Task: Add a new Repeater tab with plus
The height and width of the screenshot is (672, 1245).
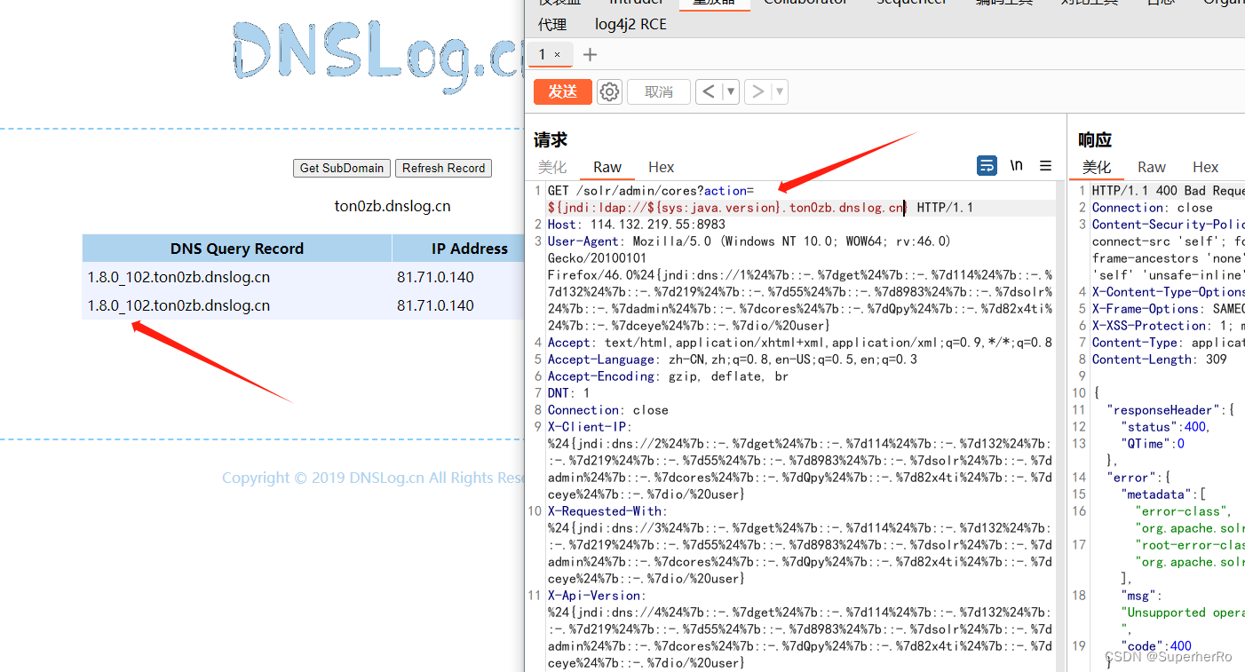Action: [x=590, y=55]
